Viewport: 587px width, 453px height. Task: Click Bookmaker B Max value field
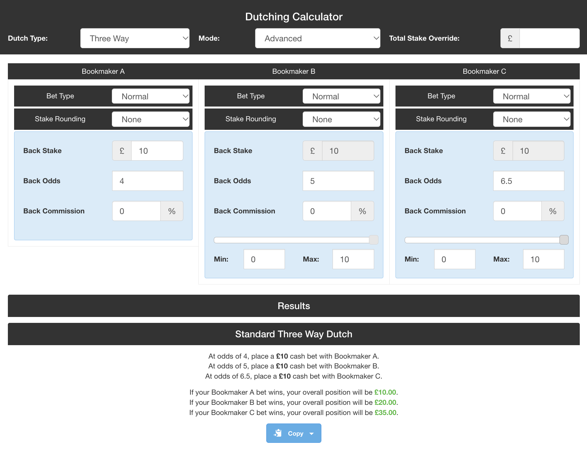coord(353,259)
